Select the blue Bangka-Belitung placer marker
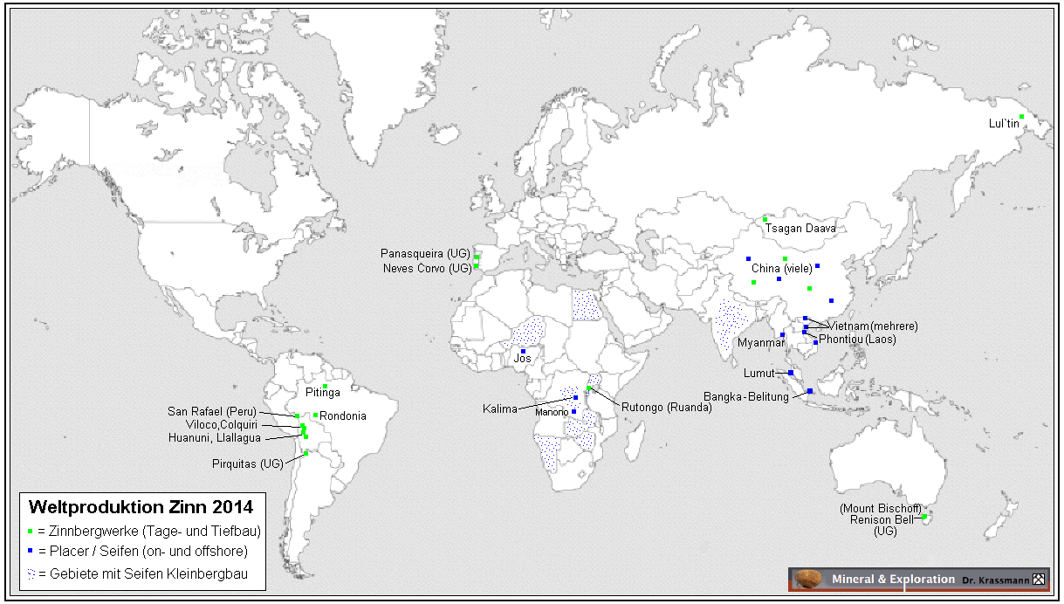This screenshot has height=604, width=1064. [810, 391]
